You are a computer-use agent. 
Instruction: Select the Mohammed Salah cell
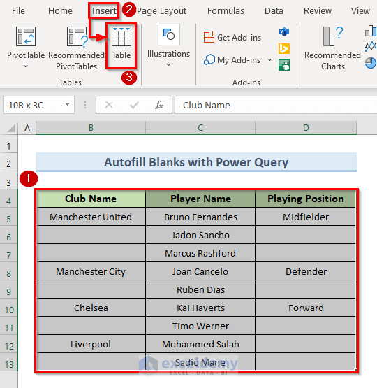(x=200, y=344)
